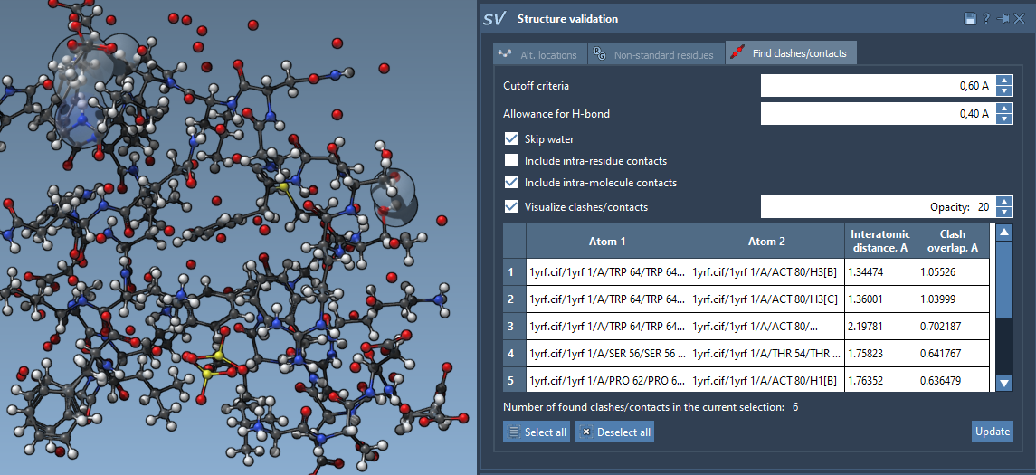This screenshot has width=1036, height=475.
Task: Increase the Cutoff criteria value
Action: tap(1003, 81)
